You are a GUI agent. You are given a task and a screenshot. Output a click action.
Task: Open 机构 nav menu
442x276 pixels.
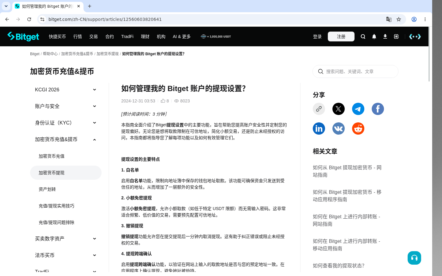pos(161,36)
